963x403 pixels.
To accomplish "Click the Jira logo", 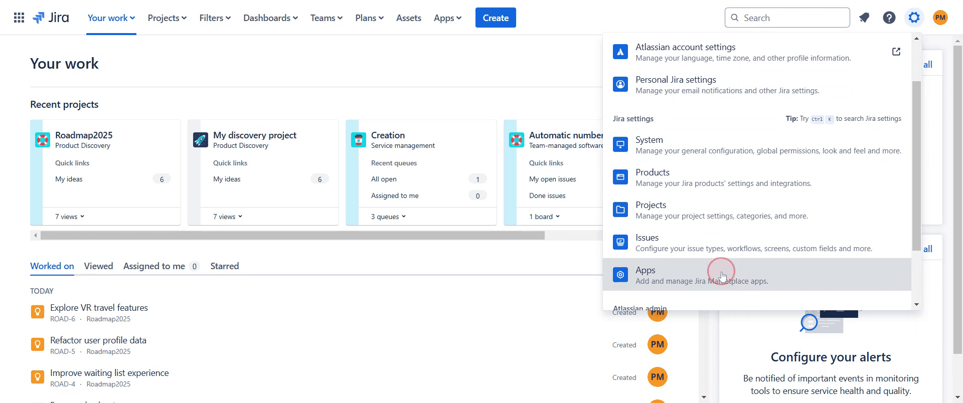I will coord(51,18).
